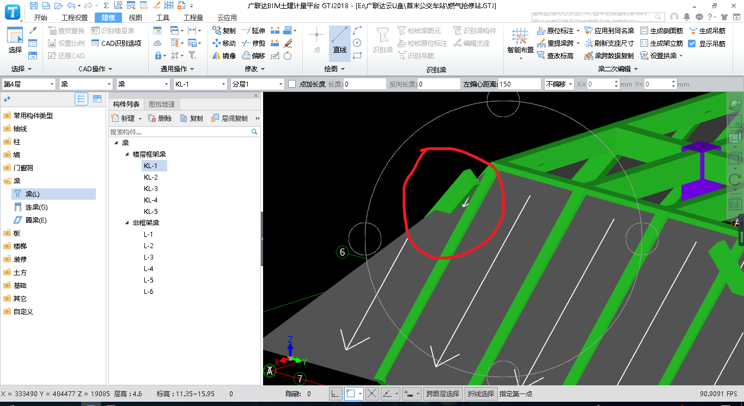Toggle 折线选择 in status bar
Image resolution: width=744 pixels, height=406 pixels.
click(x=480, y=393)
